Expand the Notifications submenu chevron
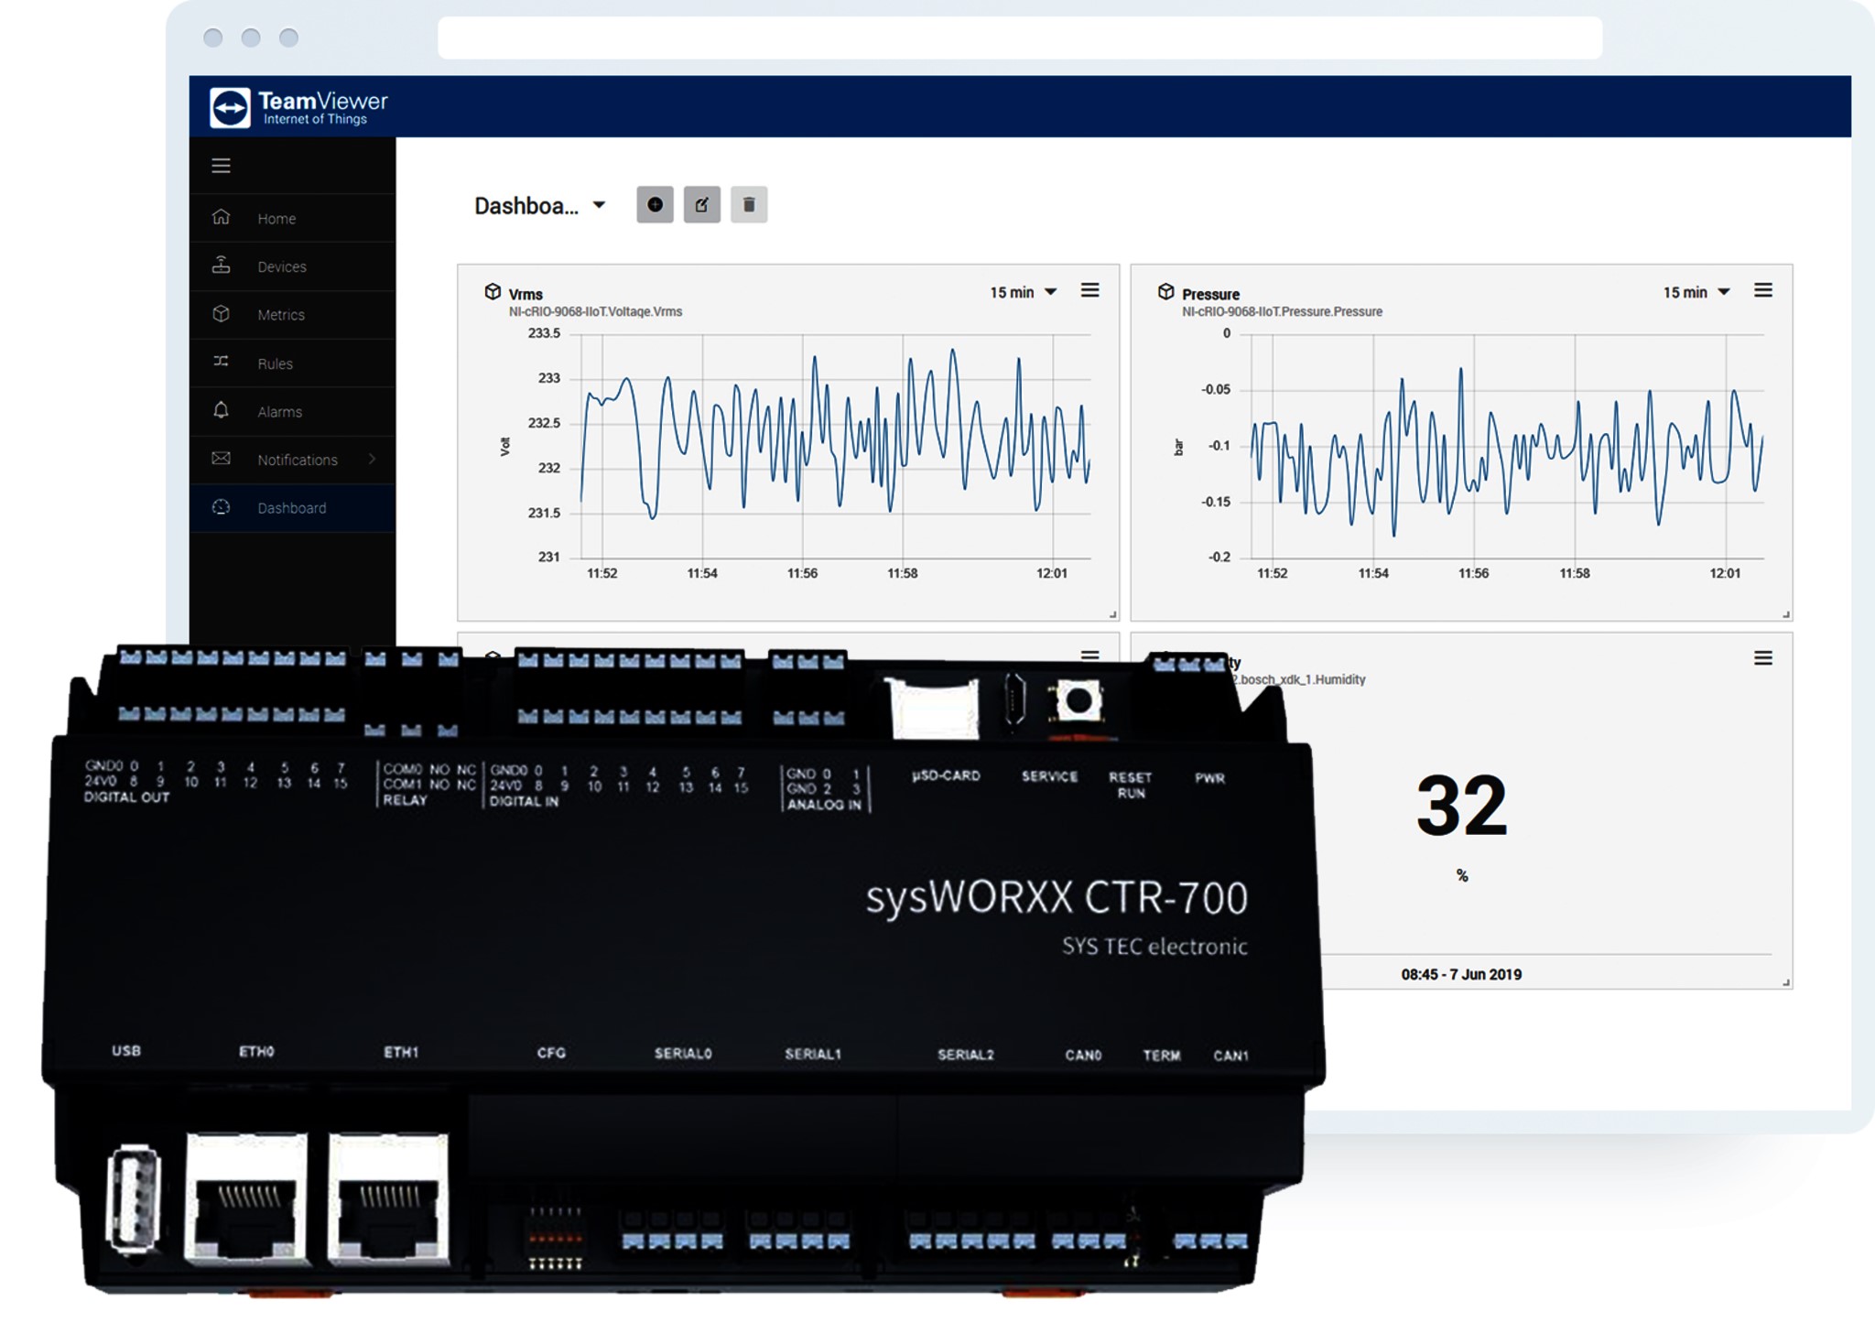The image size is (1875, 1333). tap(372, 459)
